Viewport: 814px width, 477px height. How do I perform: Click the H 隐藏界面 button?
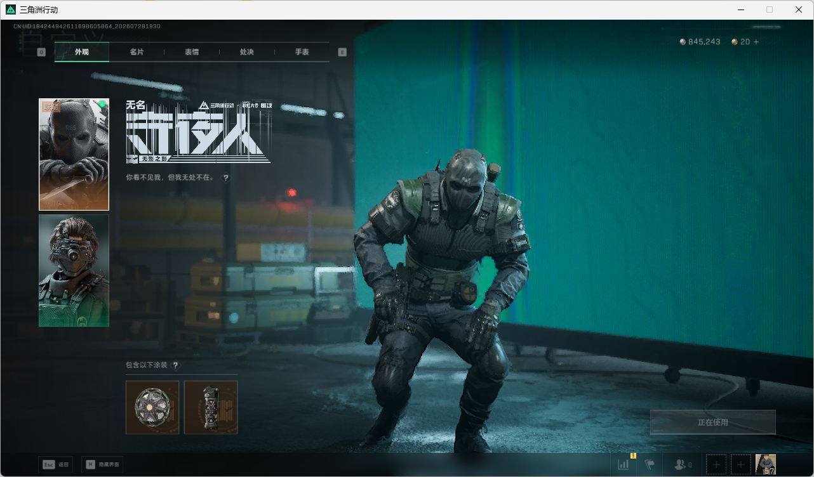102,465
